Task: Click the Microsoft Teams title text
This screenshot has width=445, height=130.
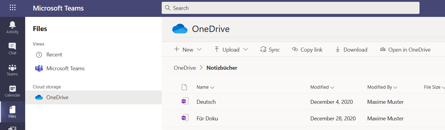Action: [x=58, y=8]
